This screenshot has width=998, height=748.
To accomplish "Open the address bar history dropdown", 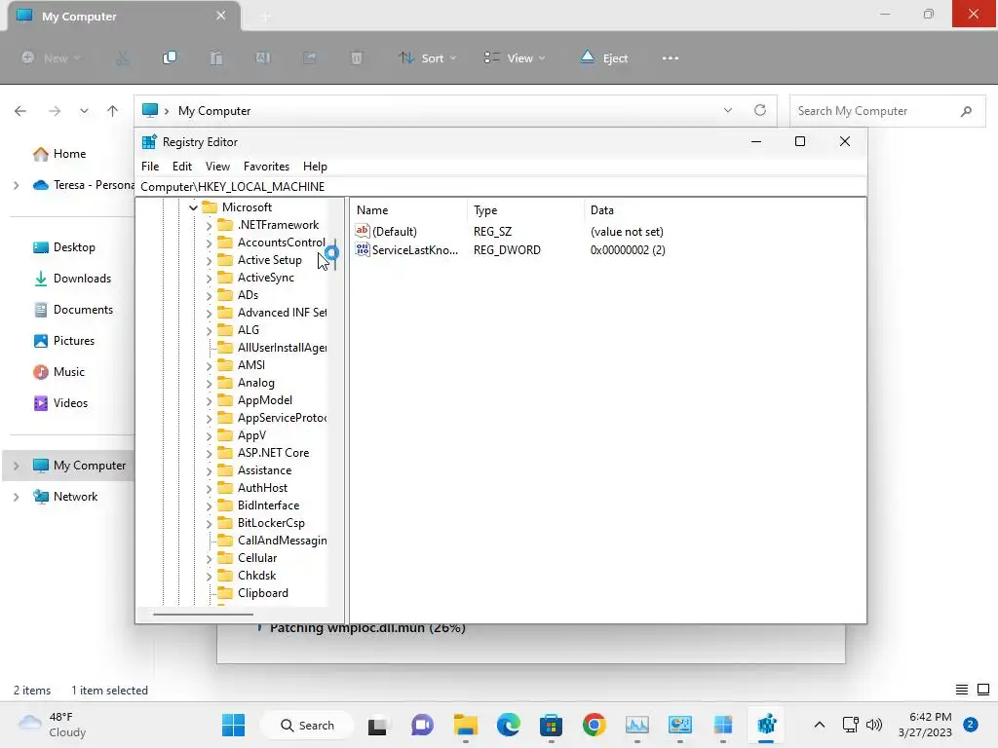I will 727,110.
